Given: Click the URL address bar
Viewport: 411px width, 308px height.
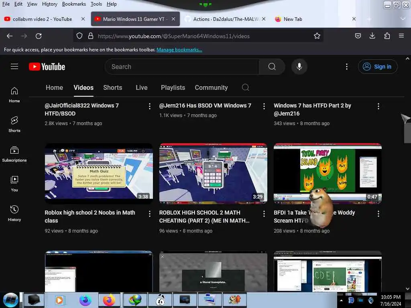Looking at the screenshot, I should (198, 36).
